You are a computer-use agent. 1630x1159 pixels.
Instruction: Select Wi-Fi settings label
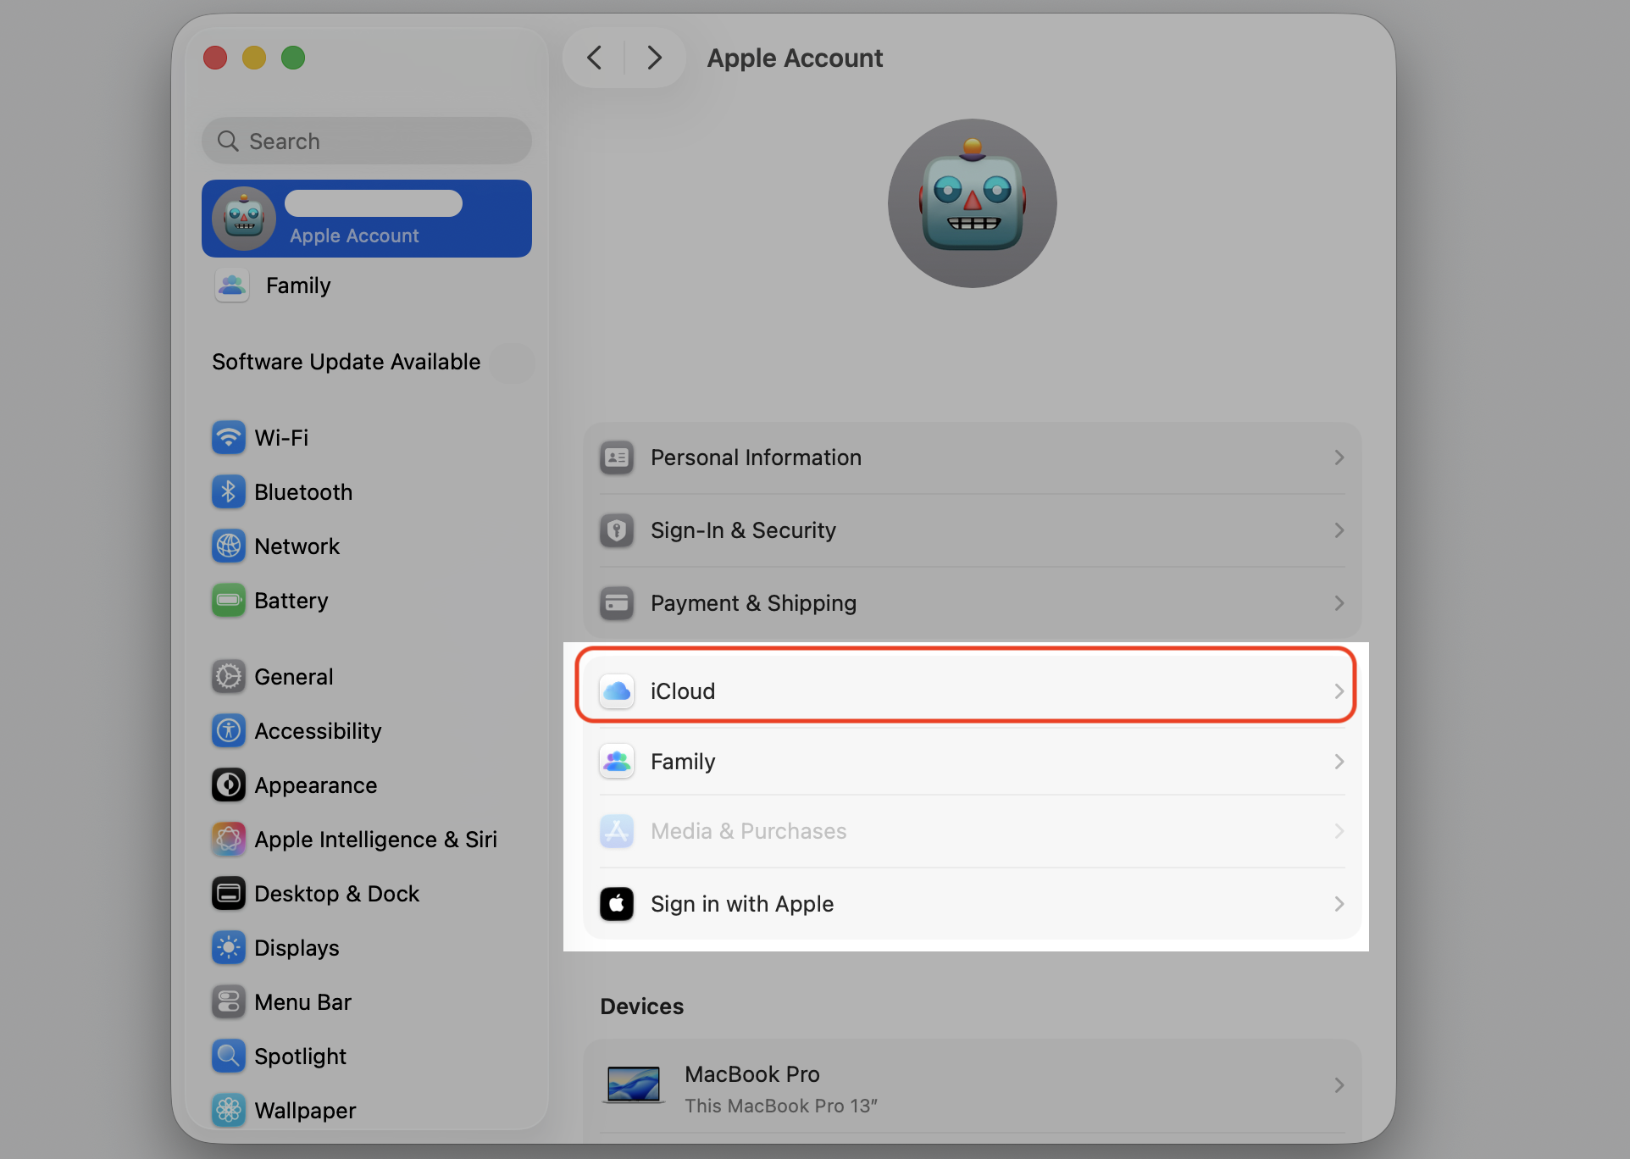click(x=281, y=438)
